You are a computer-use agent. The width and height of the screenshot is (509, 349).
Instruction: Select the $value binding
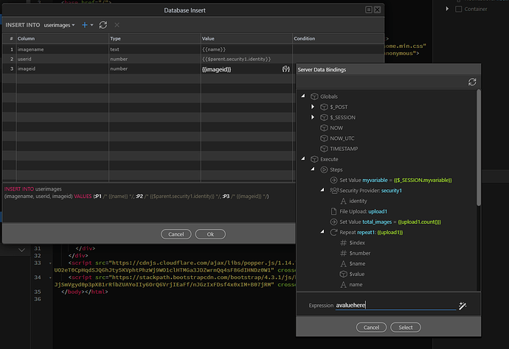357,274
